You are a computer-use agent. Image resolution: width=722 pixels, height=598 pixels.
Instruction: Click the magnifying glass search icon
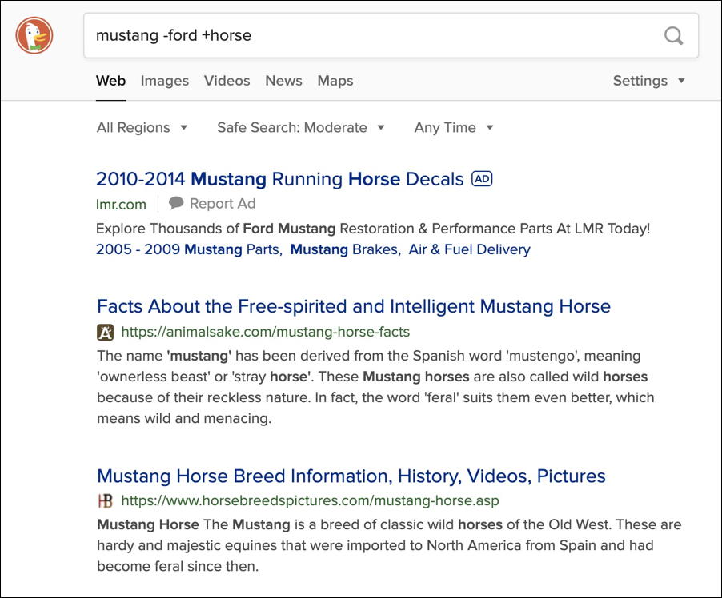click(x=673, y=35)
